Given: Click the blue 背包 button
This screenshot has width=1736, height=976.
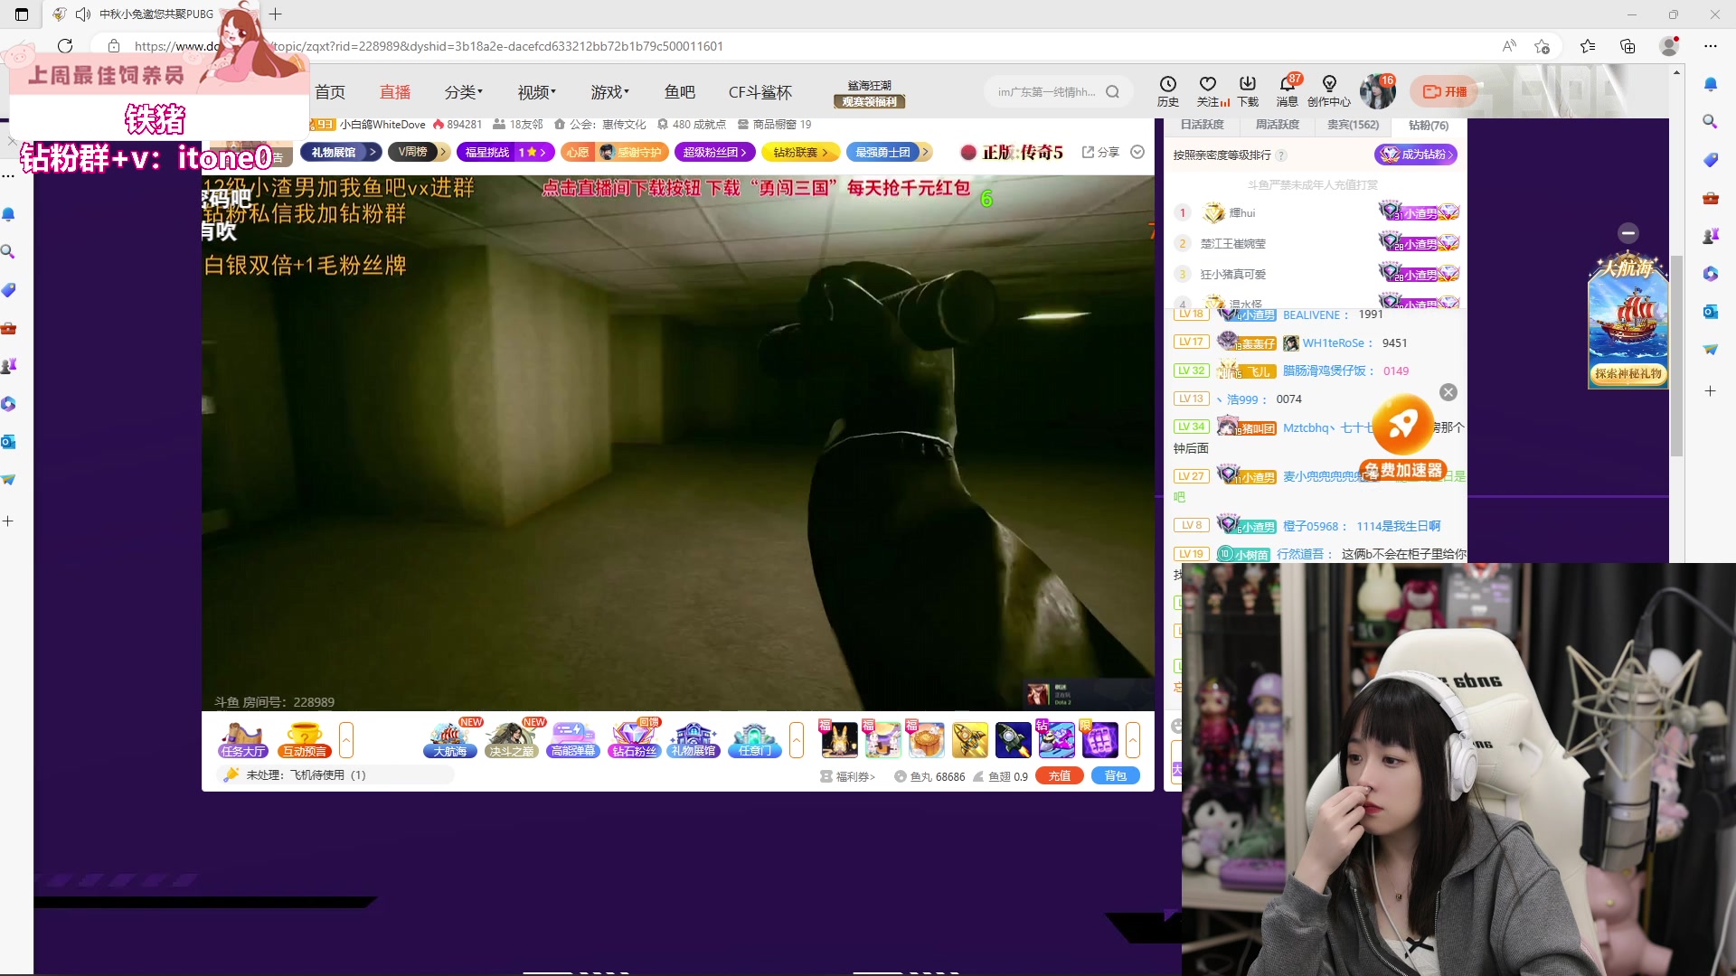Looking at the screenshot, I should 1115,775.
